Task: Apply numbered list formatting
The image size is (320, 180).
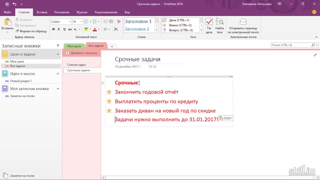Action: pos(95,22)
